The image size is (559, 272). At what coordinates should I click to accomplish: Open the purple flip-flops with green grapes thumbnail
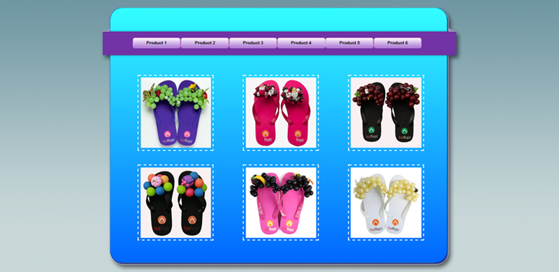click(176, 113)
